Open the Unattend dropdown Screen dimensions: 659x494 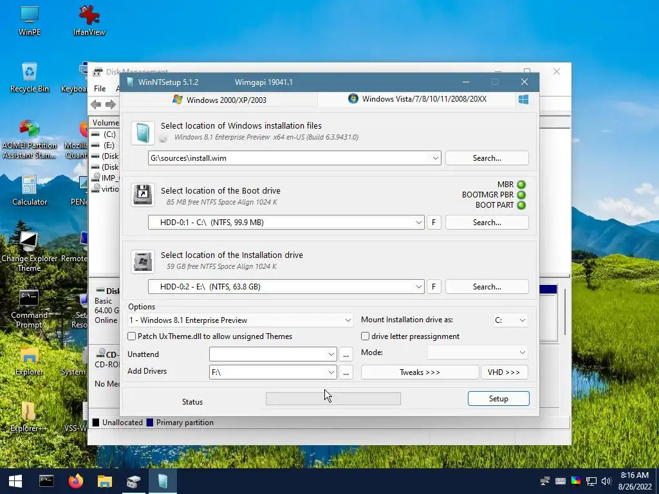tap(331, 354)
